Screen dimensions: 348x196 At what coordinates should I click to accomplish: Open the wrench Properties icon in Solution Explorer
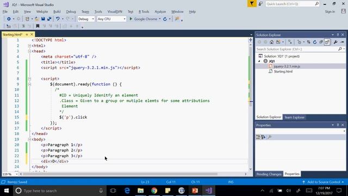click(335, 42)
